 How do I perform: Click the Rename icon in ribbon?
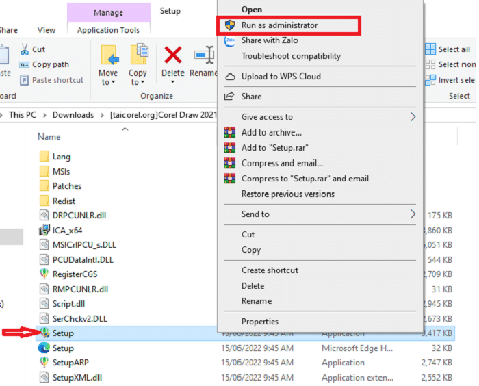coord(204,55)
